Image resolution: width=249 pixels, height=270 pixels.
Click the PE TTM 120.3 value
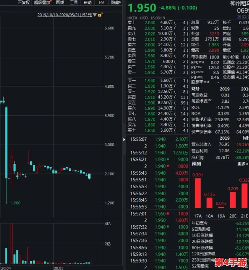pos(205,68)
